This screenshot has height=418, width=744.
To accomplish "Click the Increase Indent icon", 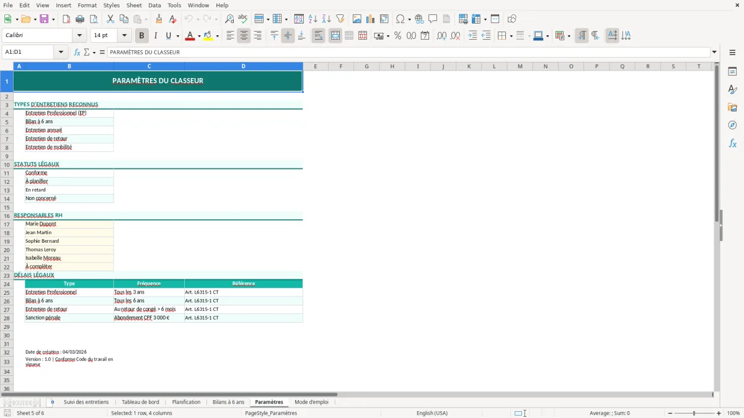I will [x=472, y=36].
